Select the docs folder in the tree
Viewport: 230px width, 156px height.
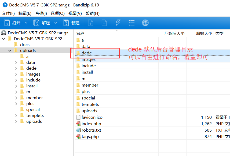[25, 45]
